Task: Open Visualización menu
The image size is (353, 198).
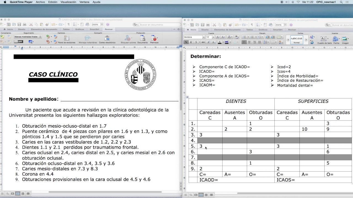Action: (x=68, y=2)
